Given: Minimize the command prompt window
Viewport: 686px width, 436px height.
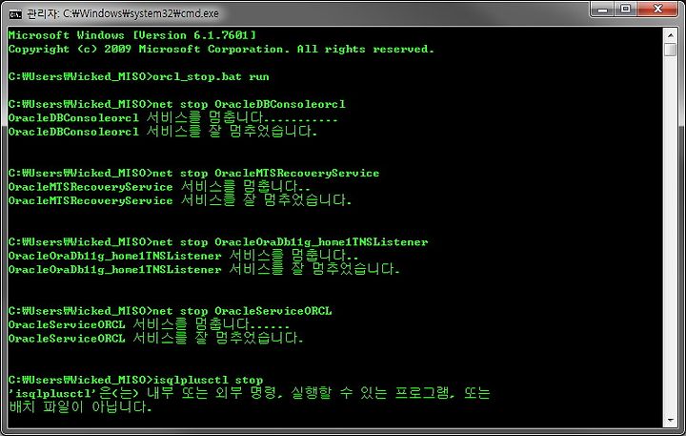Looking at the screenshot, I should click(x=603, y=9).
